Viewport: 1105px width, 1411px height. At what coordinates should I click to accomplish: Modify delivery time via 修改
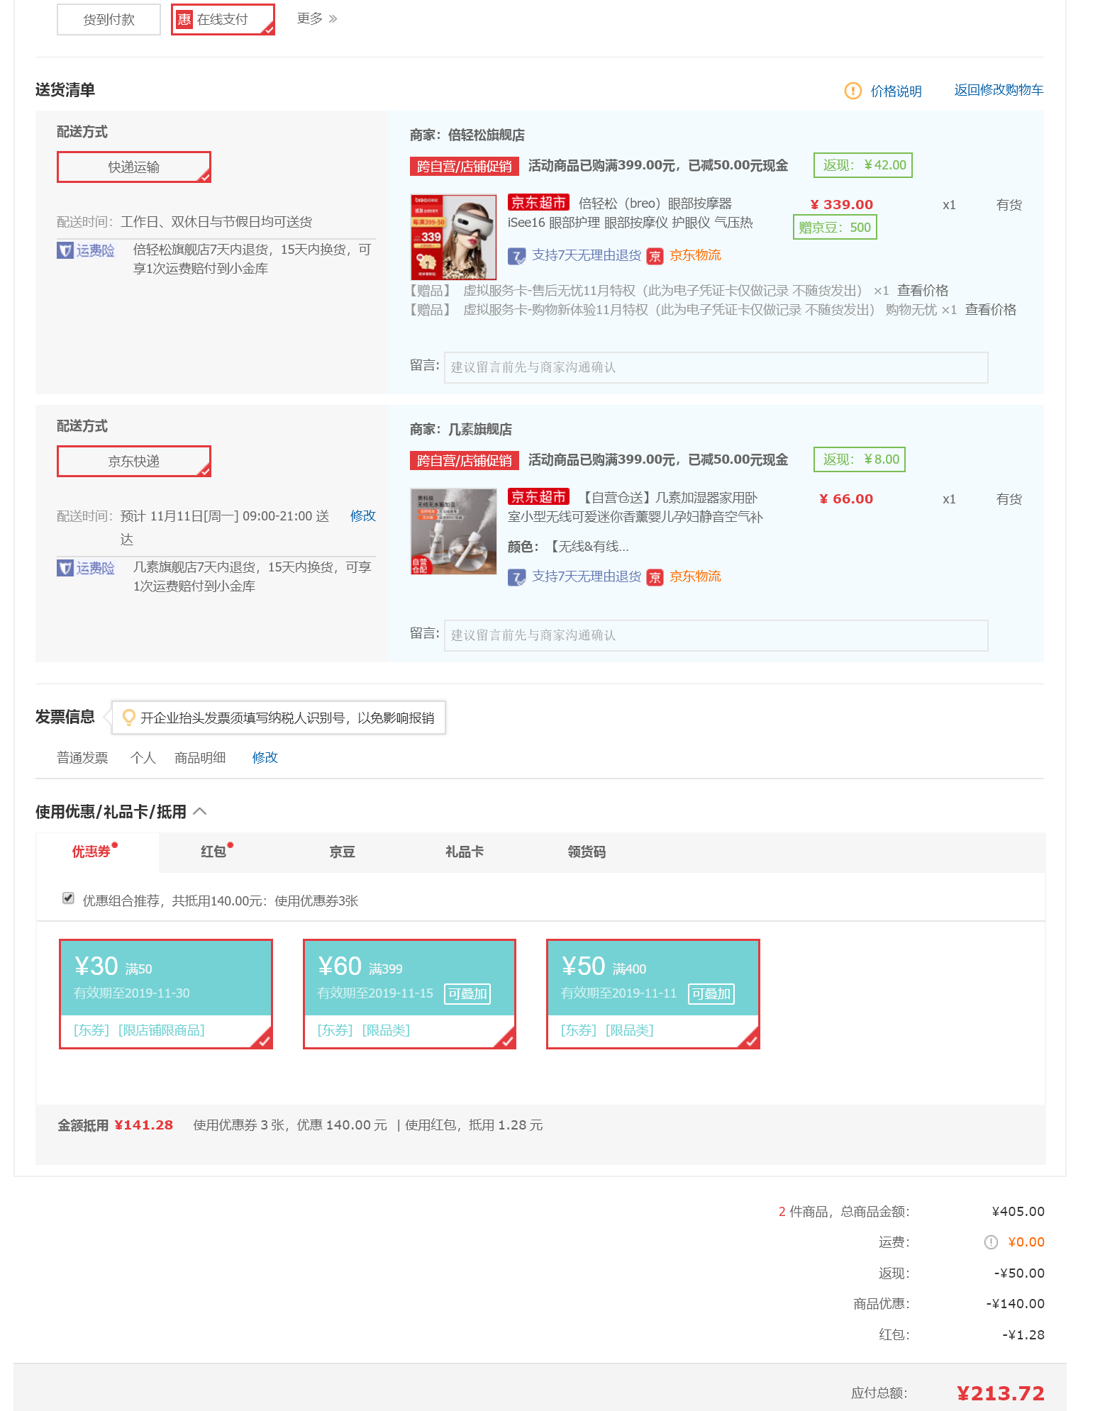(x=363, y=515)
